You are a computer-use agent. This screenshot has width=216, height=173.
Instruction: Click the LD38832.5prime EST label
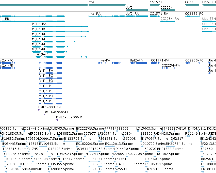(x=70, y=134)
